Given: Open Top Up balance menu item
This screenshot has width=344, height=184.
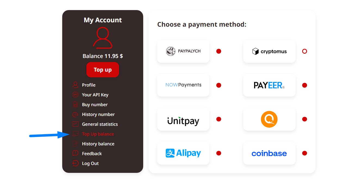Looking at the screenshot, I should [98, 134].
